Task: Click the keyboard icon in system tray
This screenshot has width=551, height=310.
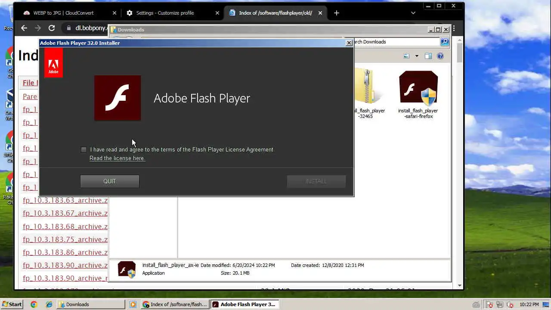Action: pyautogui.click(x=476, y=304)
